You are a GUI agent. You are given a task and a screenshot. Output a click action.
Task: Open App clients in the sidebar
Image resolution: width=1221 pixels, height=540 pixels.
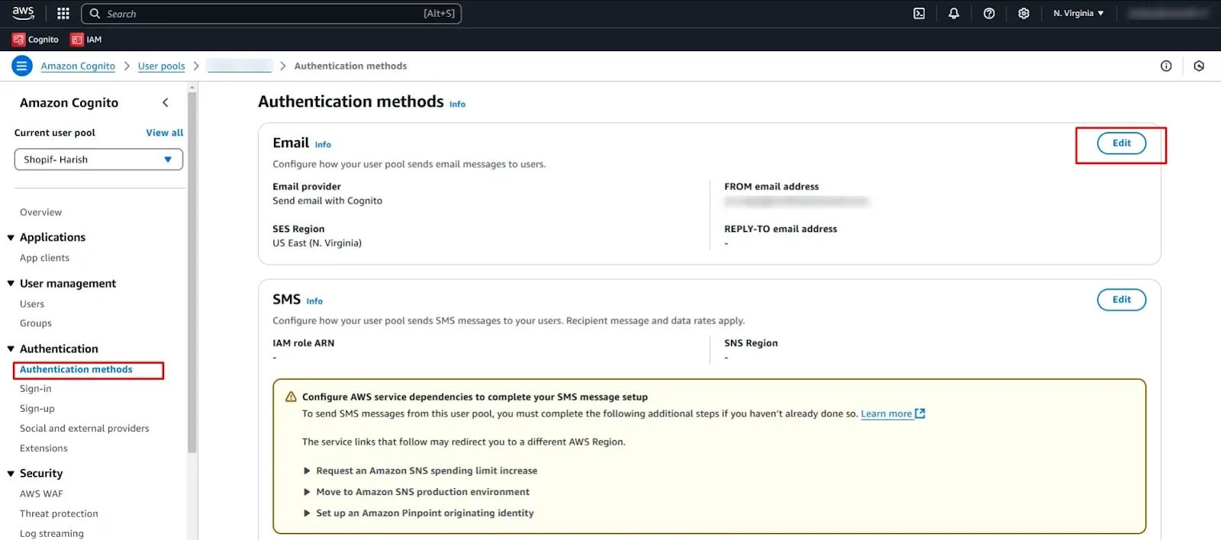44,258
